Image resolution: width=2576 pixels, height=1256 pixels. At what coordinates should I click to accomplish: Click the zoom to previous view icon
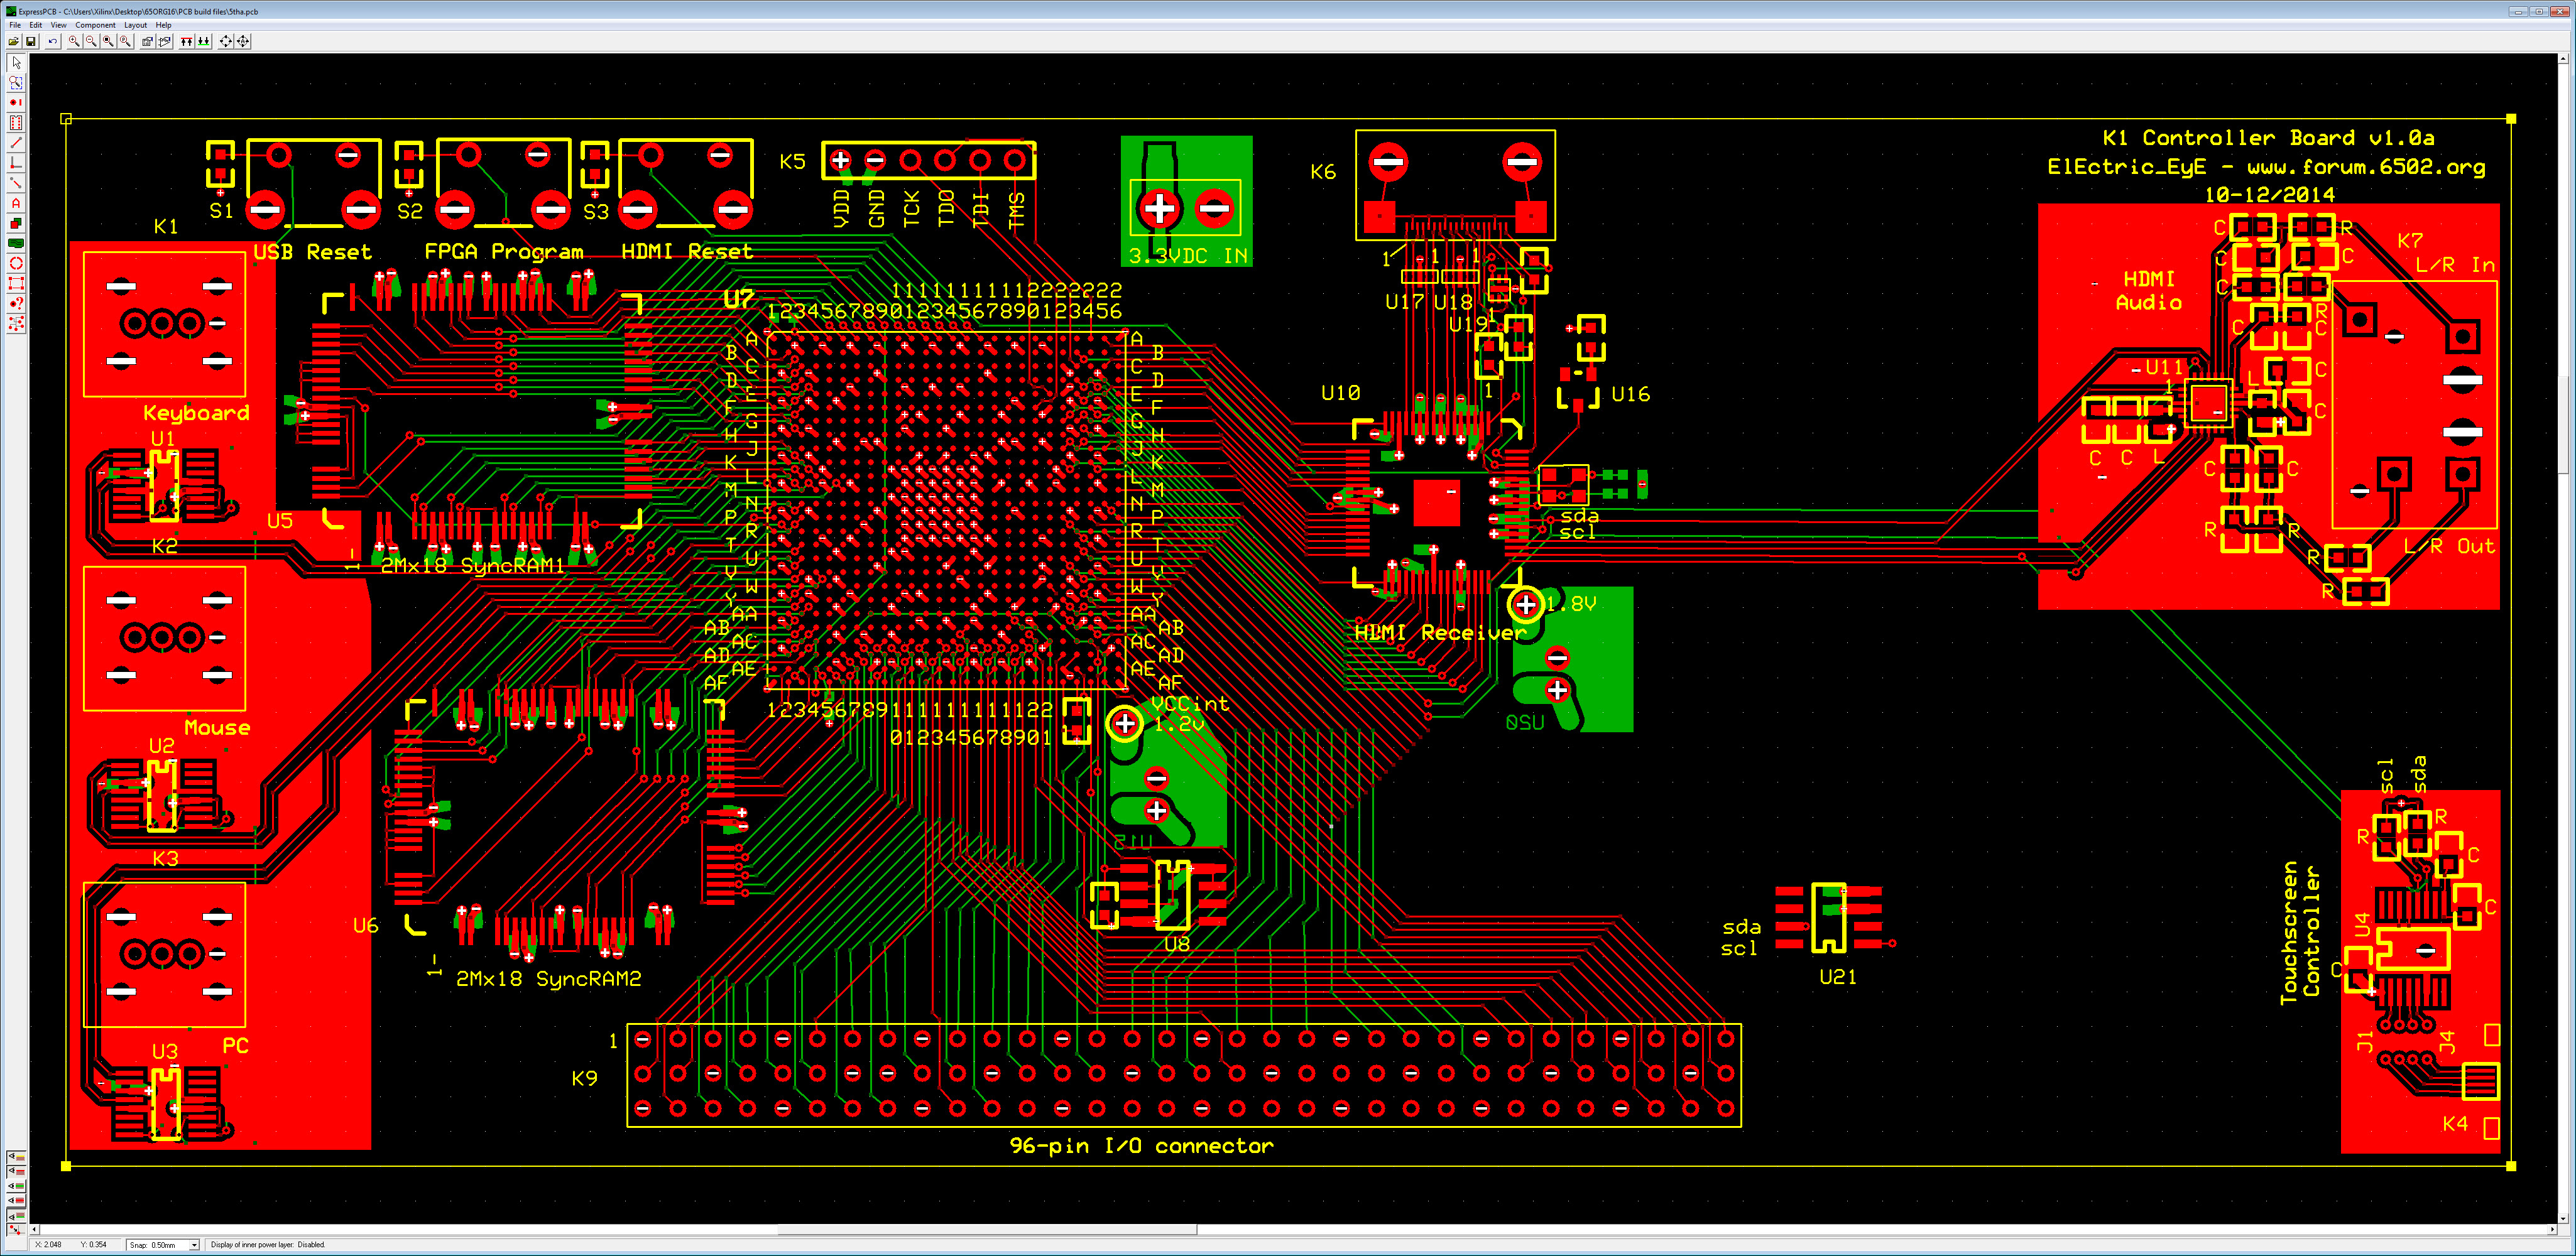[125, 41]
